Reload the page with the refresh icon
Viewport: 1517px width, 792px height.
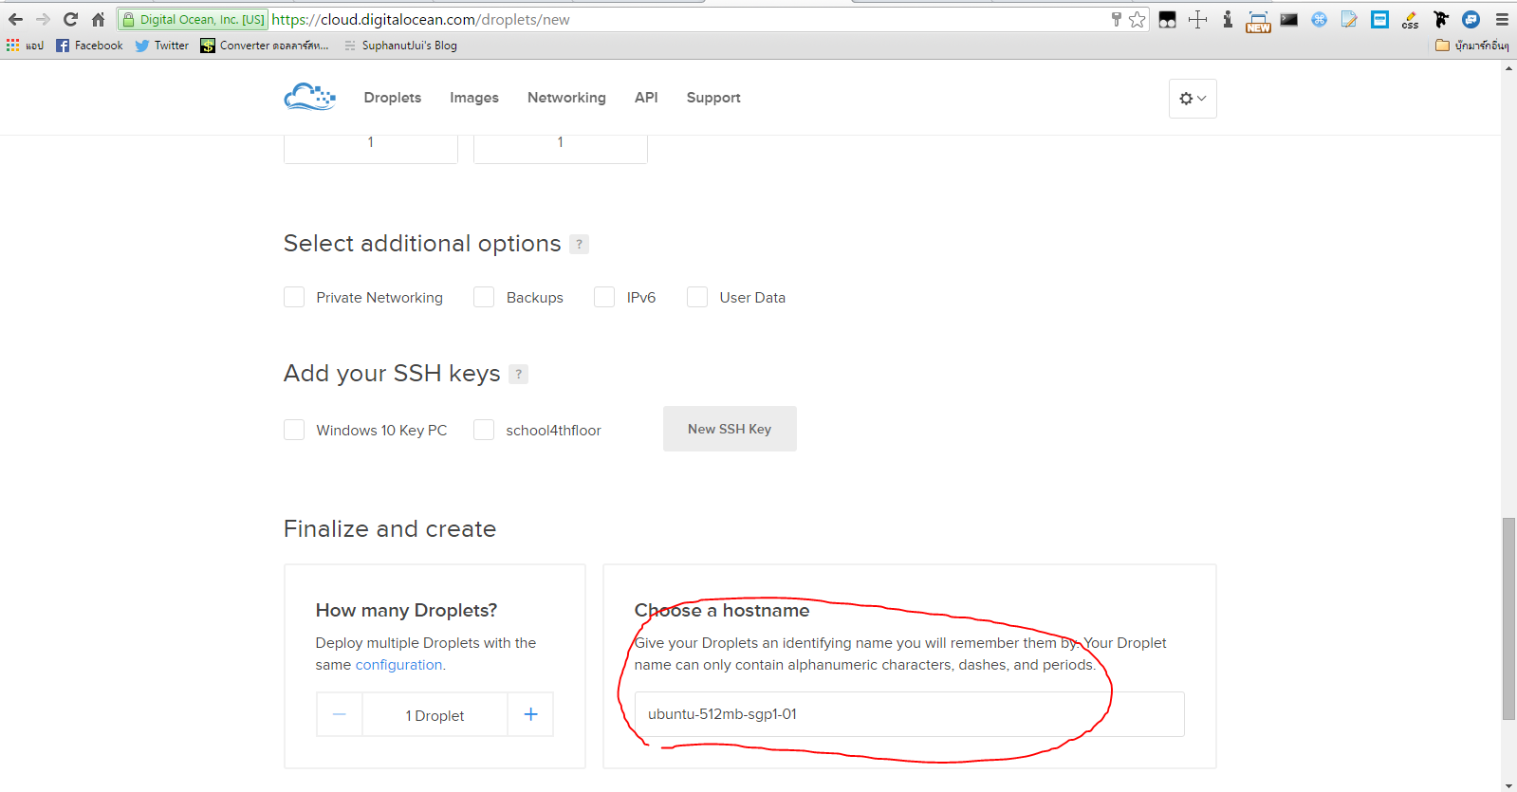pyautogui.click(x=70, y=19)
